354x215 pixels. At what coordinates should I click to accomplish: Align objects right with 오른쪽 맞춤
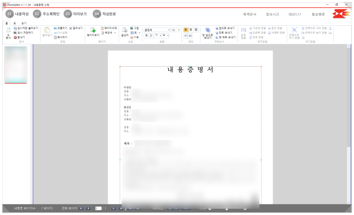(257, 33)
